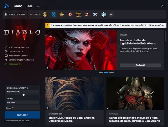
Task: Select the Heroes of the Storm icon
Action: click(x=104, y=14)
